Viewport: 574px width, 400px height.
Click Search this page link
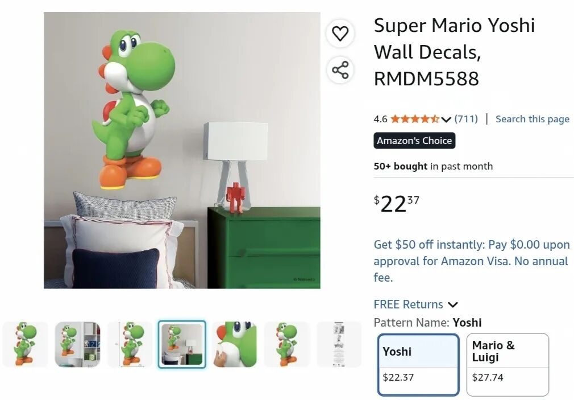[533, 119]
